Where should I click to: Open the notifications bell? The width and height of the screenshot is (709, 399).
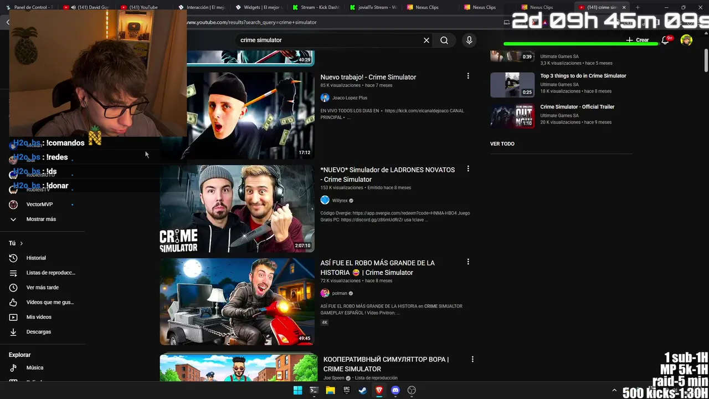point(666,40)
